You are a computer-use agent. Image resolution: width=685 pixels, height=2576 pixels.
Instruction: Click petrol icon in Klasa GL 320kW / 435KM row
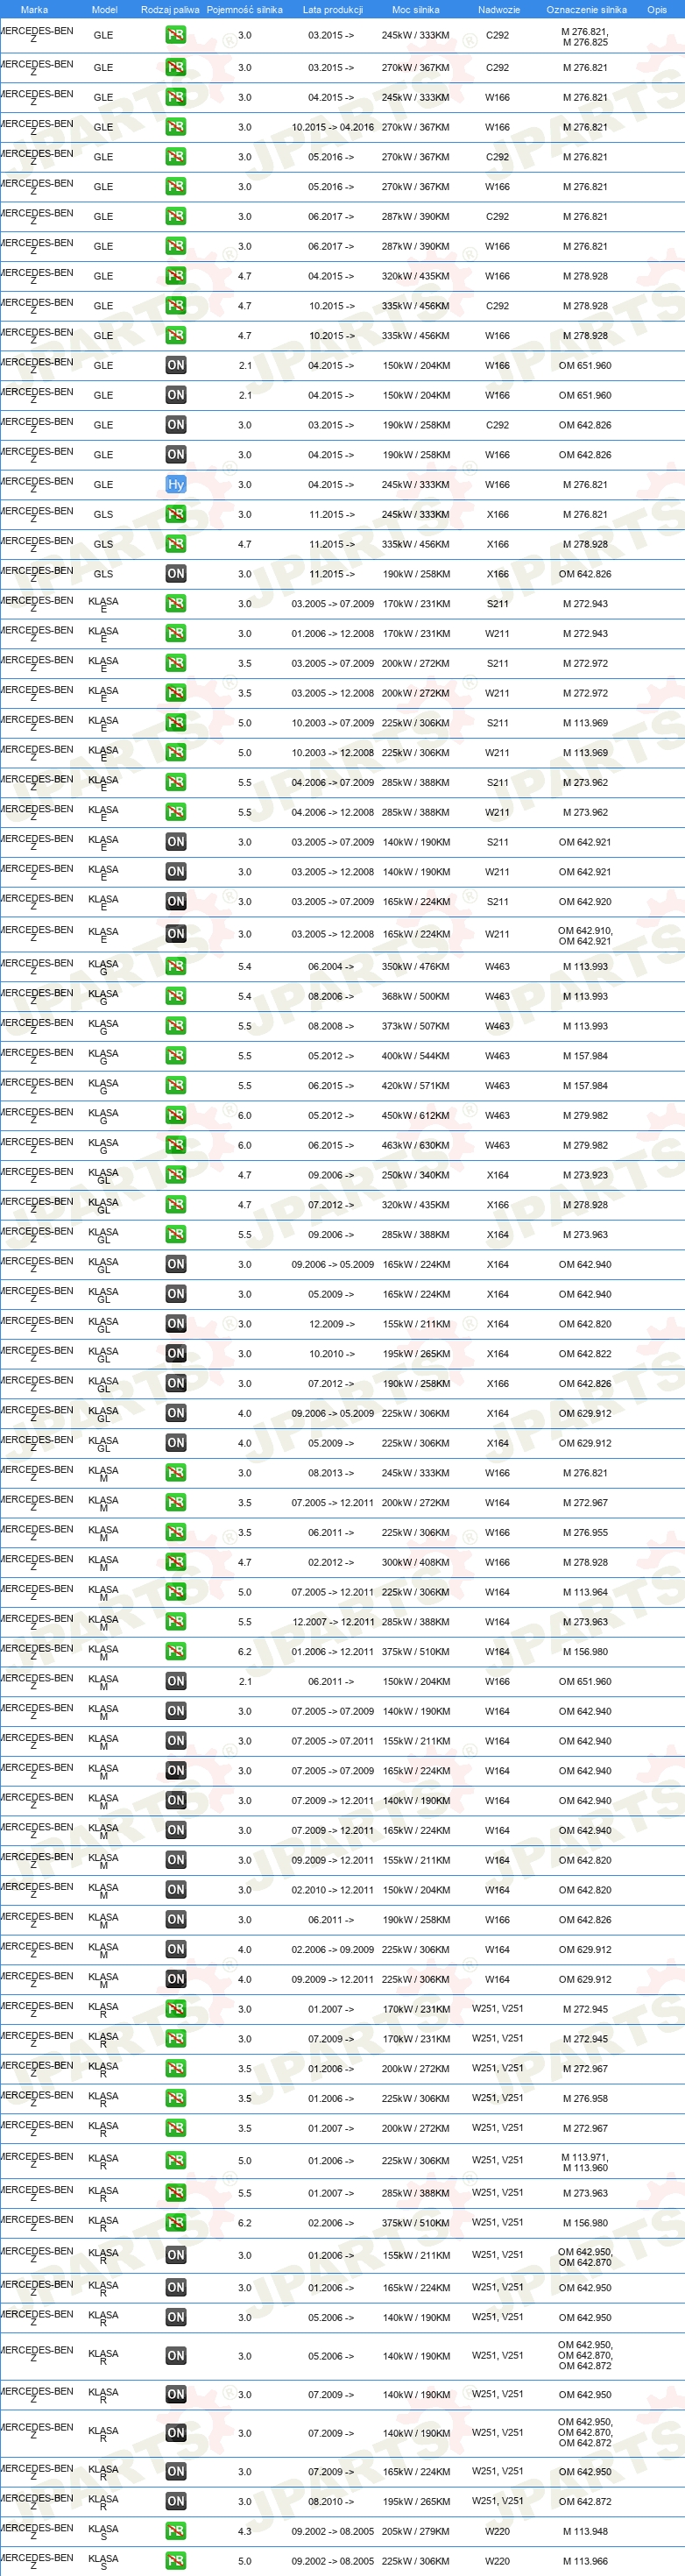[x=176, y=1205]
